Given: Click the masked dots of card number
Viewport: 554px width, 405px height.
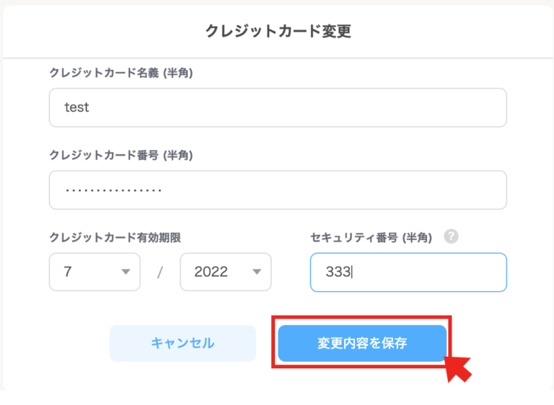Looking at the screenshot, I should pos(113,190).
